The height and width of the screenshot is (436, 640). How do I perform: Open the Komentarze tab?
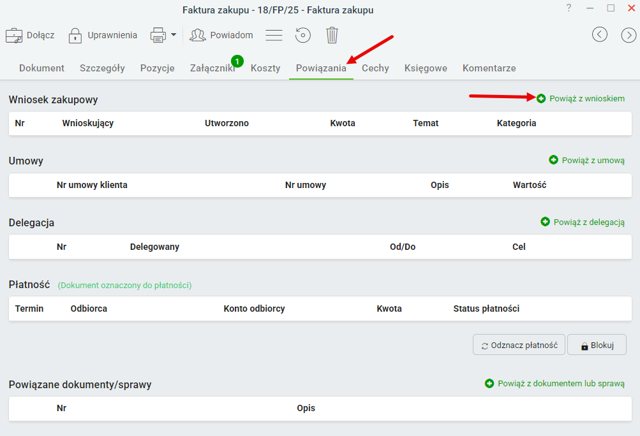coord(489,68)
